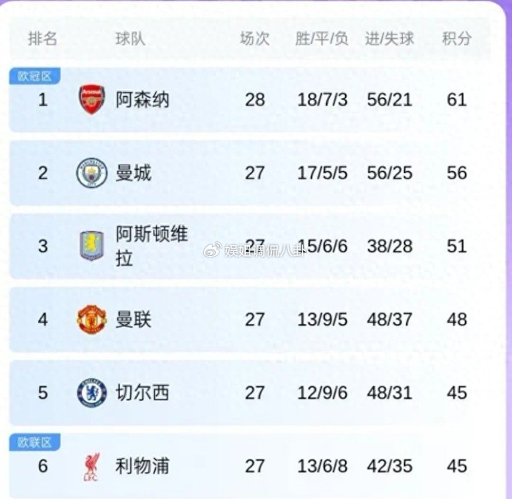This screenshot has height=499, width=512.
Task: Click the Manchester United club crest
Action: (92, 319)
